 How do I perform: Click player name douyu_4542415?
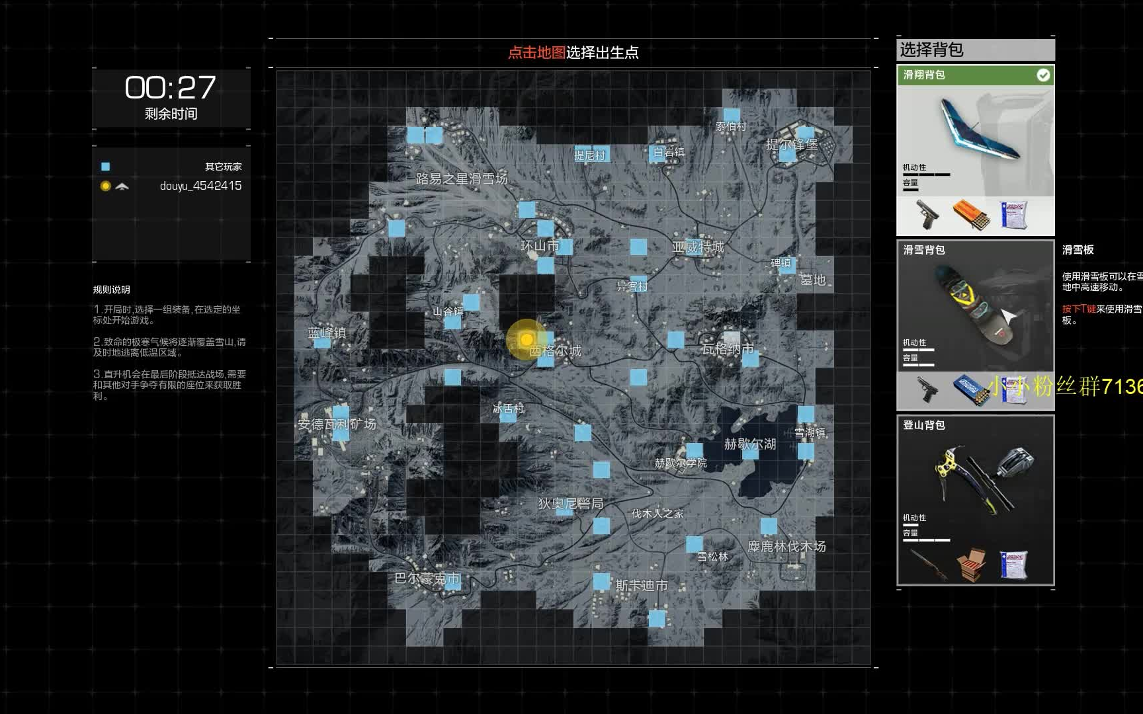(200, 186)
